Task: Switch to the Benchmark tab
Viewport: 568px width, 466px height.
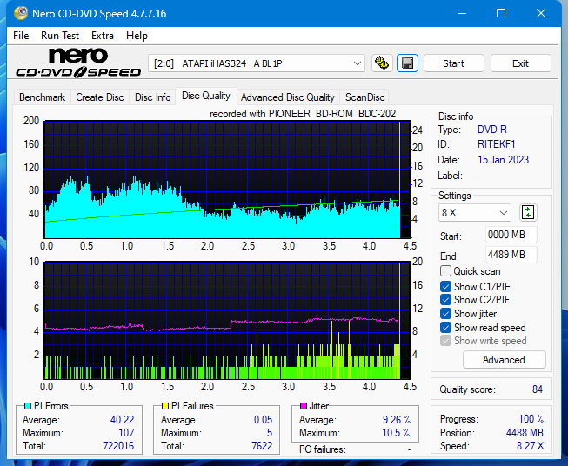Action: [x=43, y=97]
